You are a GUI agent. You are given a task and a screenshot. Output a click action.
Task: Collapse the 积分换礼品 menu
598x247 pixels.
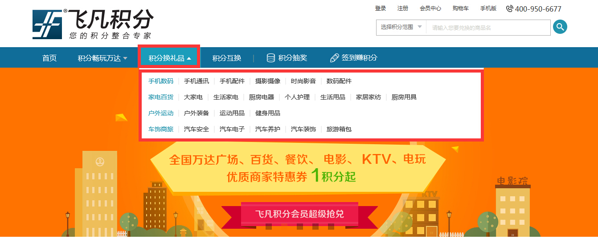point(170,58)
